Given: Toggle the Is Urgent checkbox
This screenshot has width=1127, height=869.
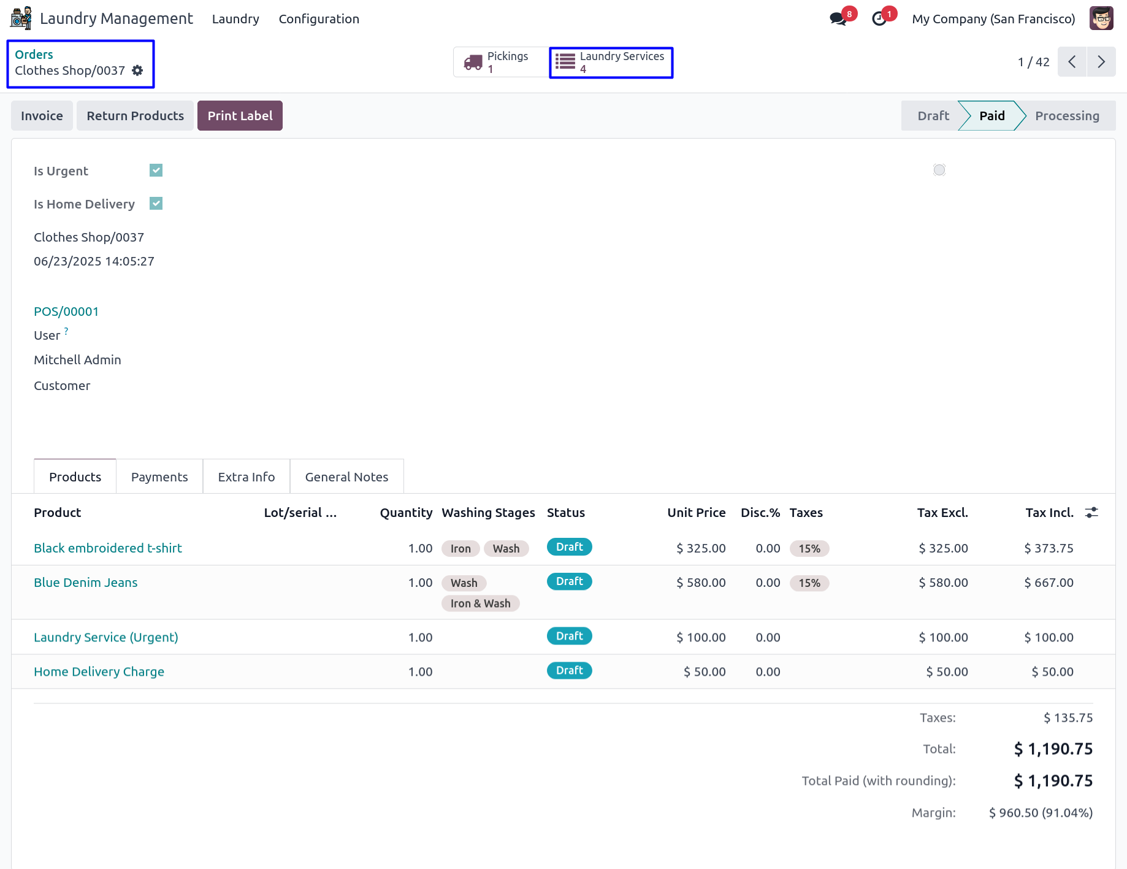Looking at the screenshot, I should pyautogui.click(x=156, y=170).
